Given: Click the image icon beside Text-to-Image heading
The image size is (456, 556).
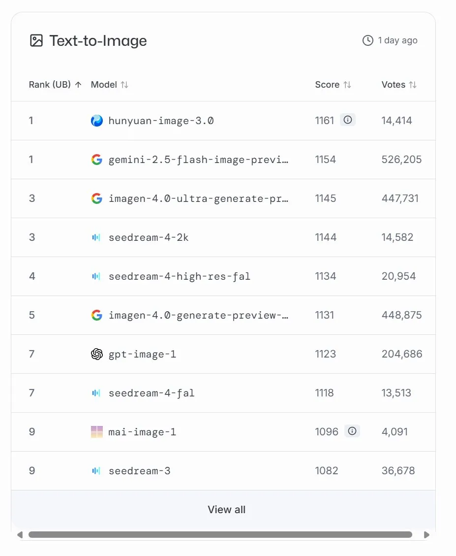Looking at the screenshot, I should click(35, 41).
